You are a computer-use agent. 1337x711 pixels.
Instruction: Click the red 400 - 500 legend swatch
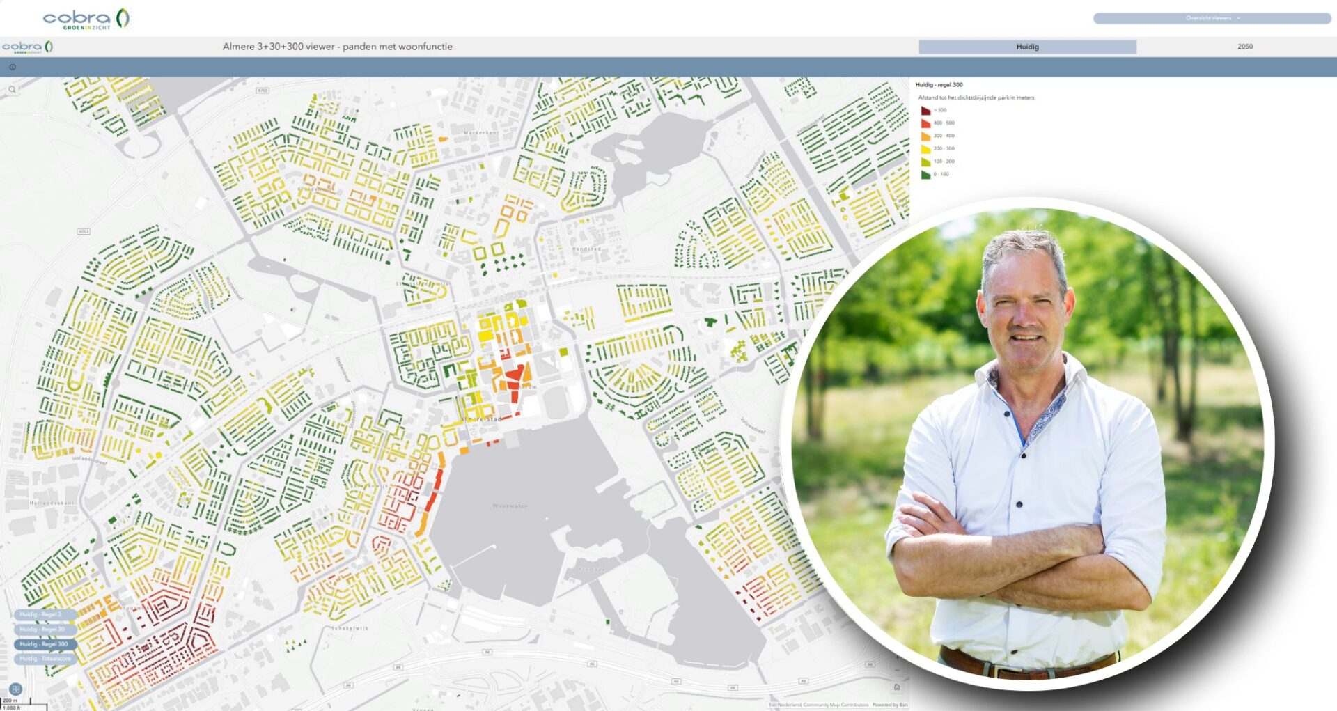[x=925, y=123]
